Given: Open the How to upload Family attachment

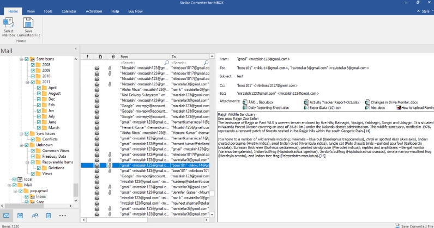Looking at the screenshot, I should coord(415,108).
